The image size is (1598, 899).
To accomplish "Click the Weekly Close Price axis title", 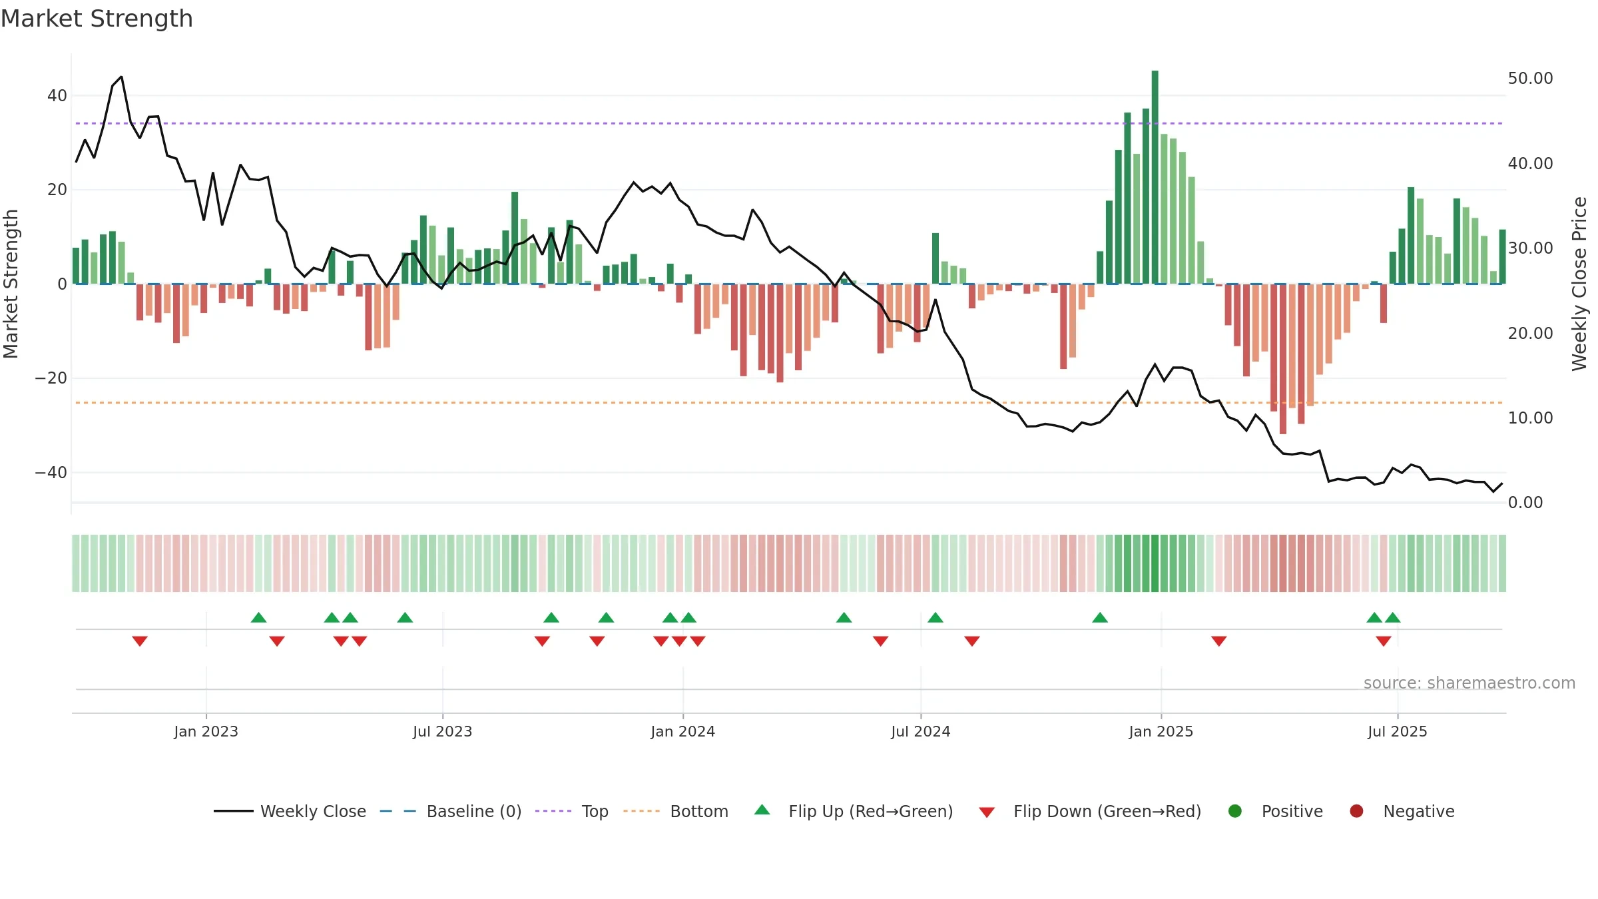I will [1579, 284].
